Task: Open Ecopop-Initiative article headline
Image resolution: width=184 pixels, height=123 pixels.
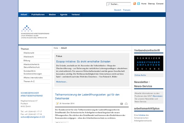Action: tap(83, 61)
